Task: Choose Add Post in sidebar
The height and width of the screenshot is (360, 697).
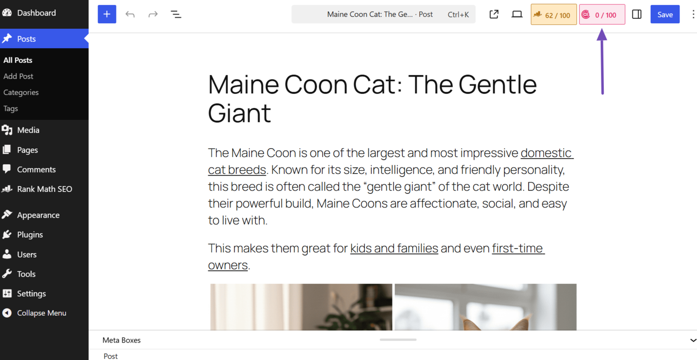Action: (18, 76)
